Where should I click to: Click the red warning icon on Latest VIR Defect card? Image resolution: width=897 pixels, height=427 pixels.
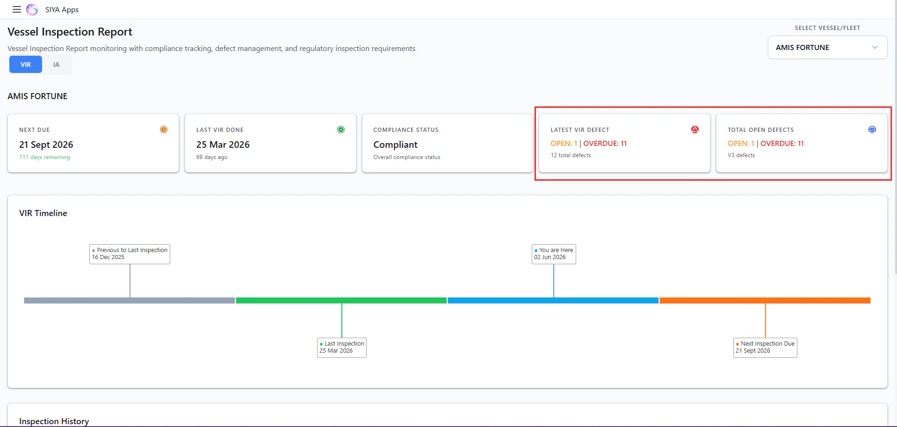tap(695, 130)
